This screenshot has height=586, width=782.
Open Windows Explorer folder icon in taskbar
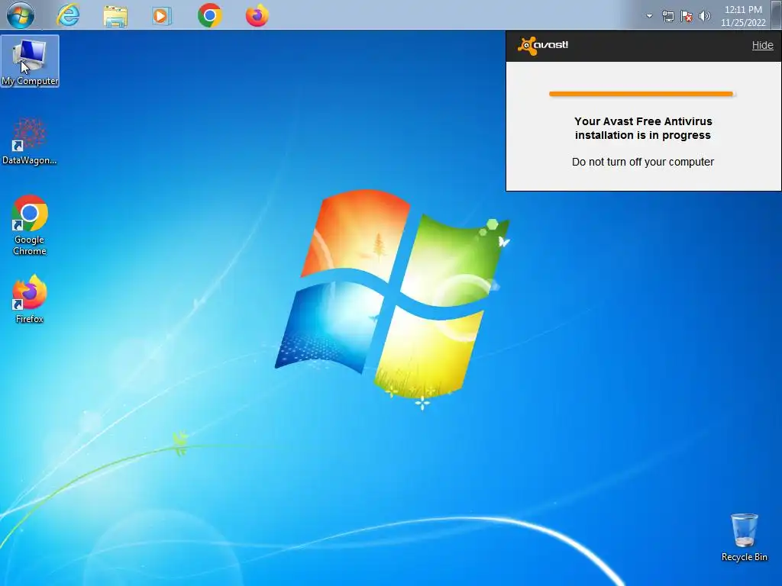(115, 16)
